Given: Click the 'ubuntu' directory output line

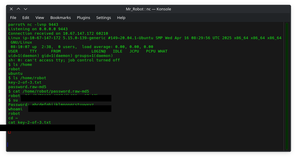Looking at the screenshot, I should point(15,74).
